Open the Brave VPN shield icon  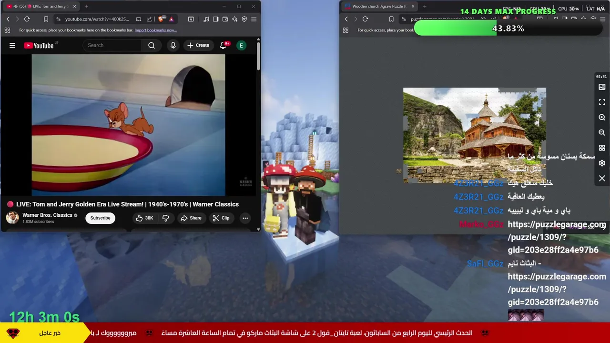coord(244,19)
